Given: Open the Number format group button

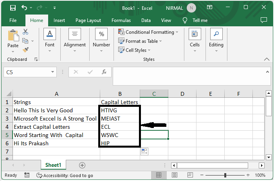Looking at the screenshot, I should pyautogui.click(x=101, y=40).
